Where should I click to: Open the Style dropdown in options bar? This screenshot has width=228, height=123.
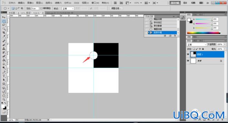click(68, 9)
